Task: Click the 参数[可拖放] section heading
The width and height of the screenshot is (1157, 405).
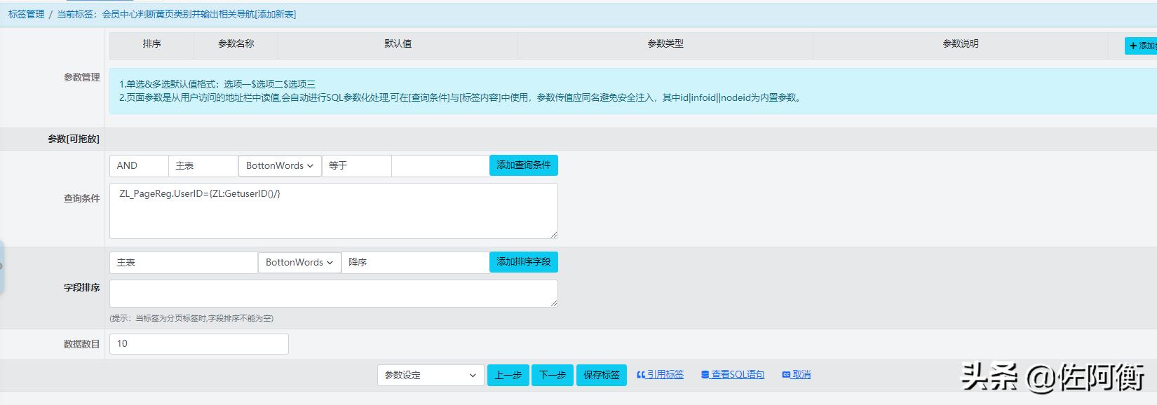Action: coord(74,139)
